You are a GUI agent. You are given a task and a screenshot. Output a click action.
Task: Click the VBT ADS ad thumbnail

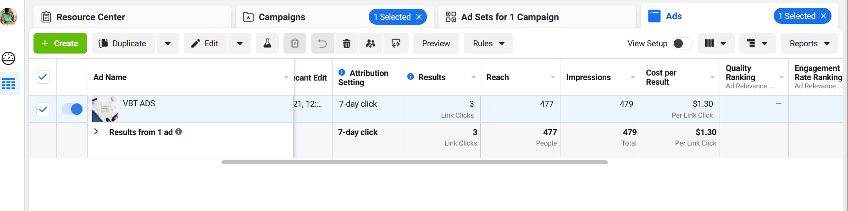(105, 109)
